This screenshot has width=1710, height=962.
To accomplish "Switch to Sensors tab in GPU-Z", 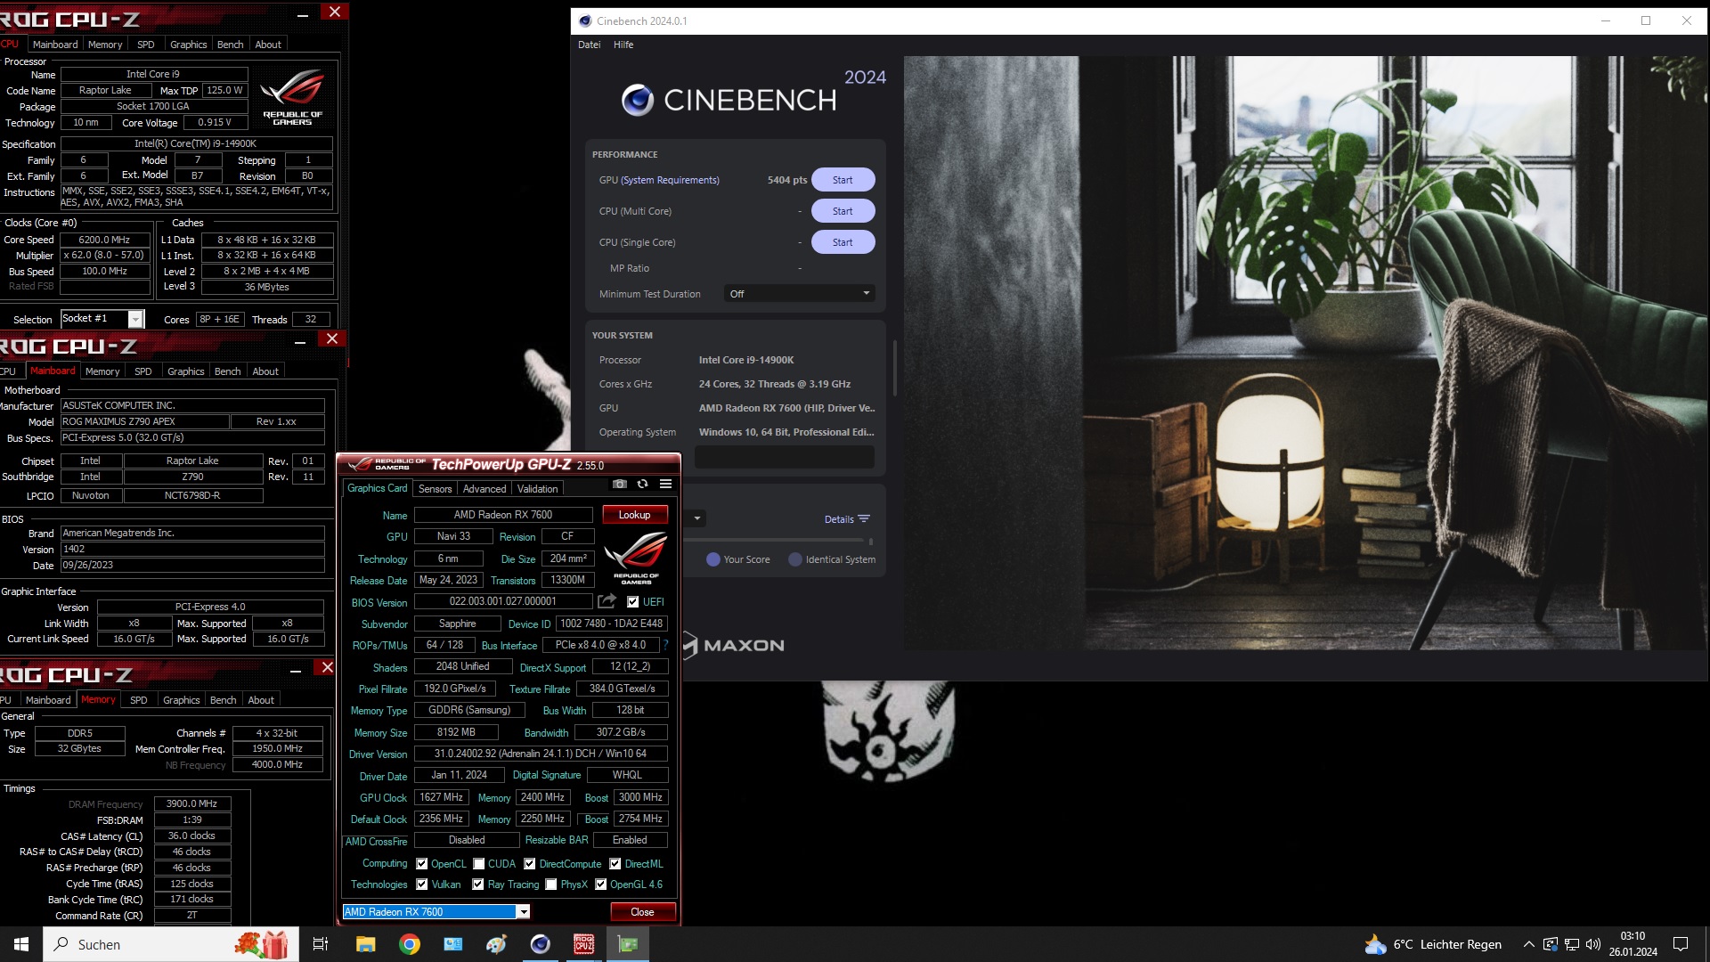I will (435, 488).
